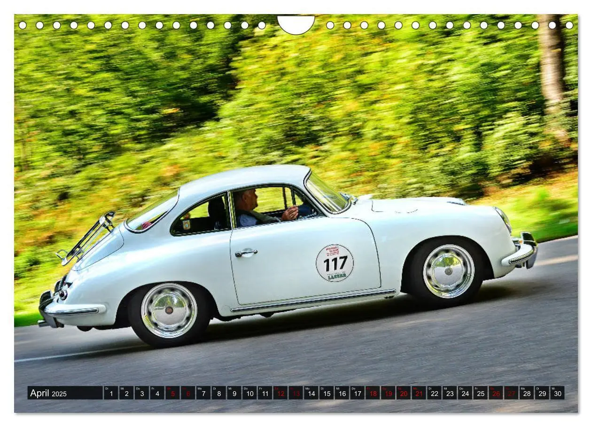
Task: Select date 8 on the calendar strip
Action: point(218,393)
